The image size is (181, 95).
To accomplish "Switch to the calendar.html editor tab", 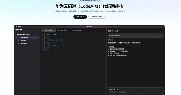I will pyautogui.click(x=49, y=30).
